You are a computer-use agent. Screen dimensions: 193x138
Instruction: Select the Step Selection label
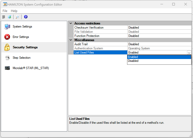pos(22,58)
